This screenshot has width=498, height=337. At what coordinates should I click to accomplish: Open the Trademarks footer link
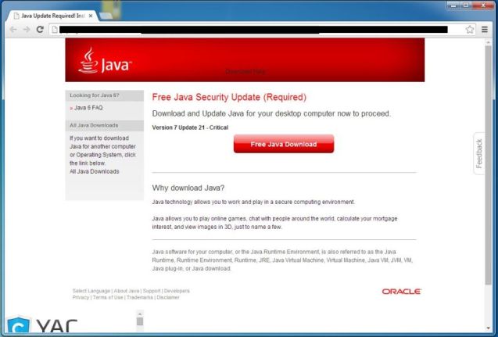[x=140, y=298]
